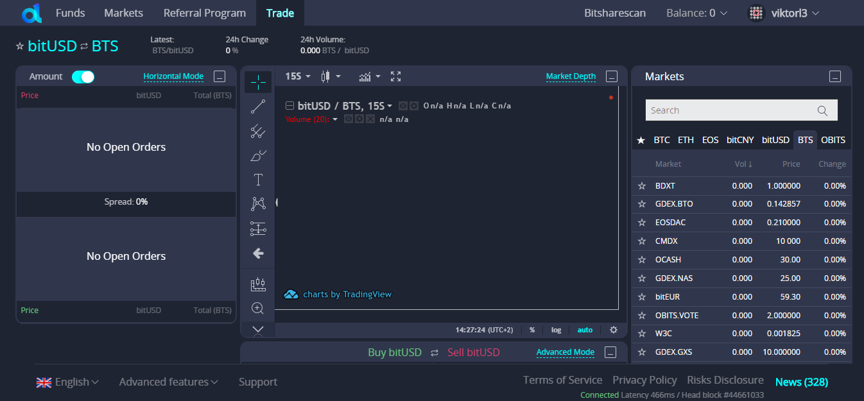864x401 pixels.
Task: Open the viktorl3 account menu
Action: tap(784, 13)
